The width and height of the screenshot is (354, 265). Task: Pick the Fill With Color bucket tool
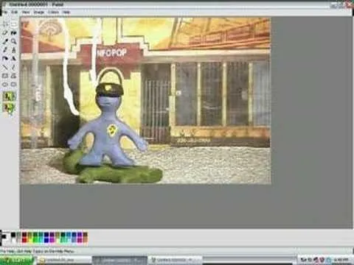(14, 32)
